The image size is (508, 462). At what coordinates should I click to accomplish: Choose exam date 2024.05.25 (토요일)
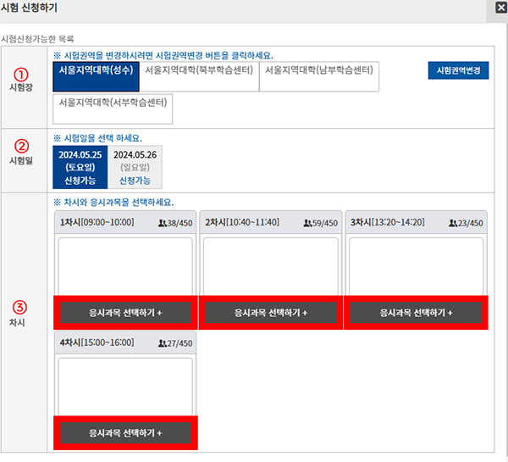[x=80, y=167]
